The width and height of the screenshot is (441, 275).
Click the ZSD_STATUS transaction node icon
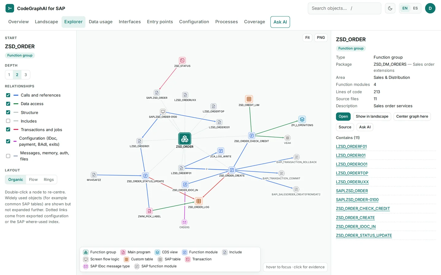(x=182, y=61)
